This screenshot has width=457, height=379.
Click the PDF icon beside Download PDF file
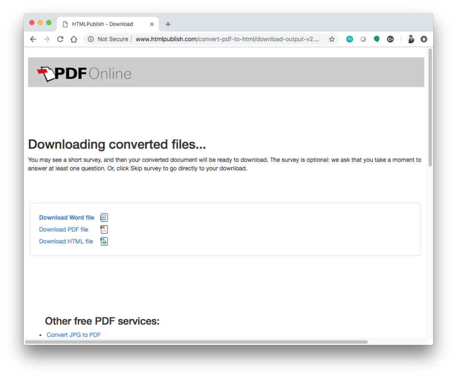104,230
